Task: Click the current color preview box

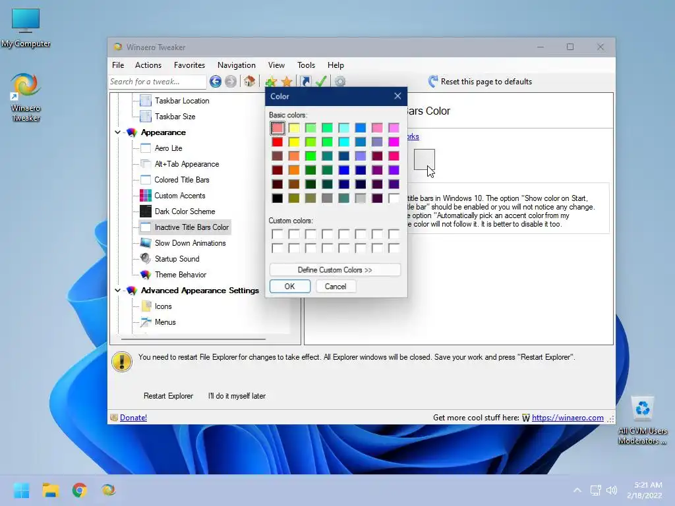Action: click(x=425, y=159)
